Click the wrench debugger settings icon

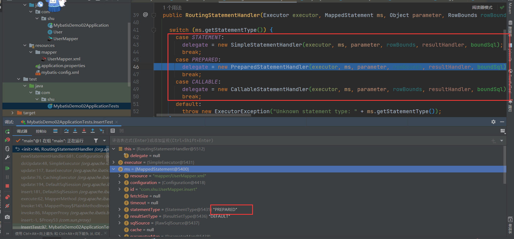(7, 157)
